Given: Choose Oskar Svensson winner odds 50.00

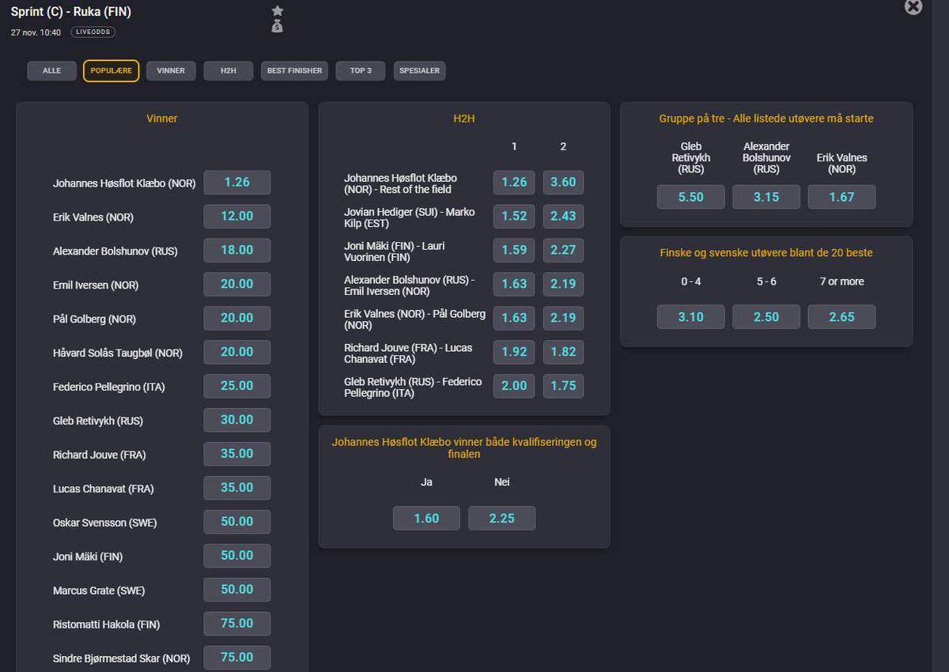Looking at the screenshot, I should [x=237, y=523].
